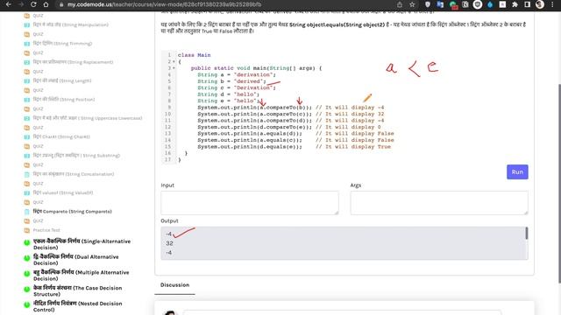Viewport: 561px width, 315px height.
Task: Click the document icon beside String Compareto
Action: pyautogui.click(x=27, y=212)
